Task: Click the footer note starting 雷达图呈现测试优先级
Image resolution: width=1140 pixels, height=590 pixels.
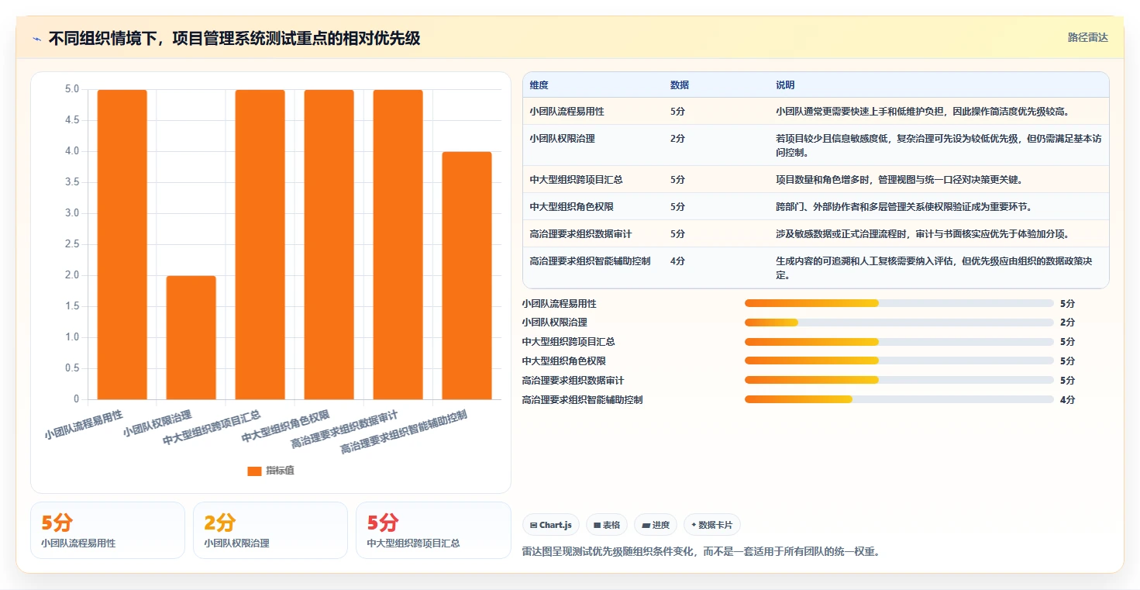Action: 701,552
